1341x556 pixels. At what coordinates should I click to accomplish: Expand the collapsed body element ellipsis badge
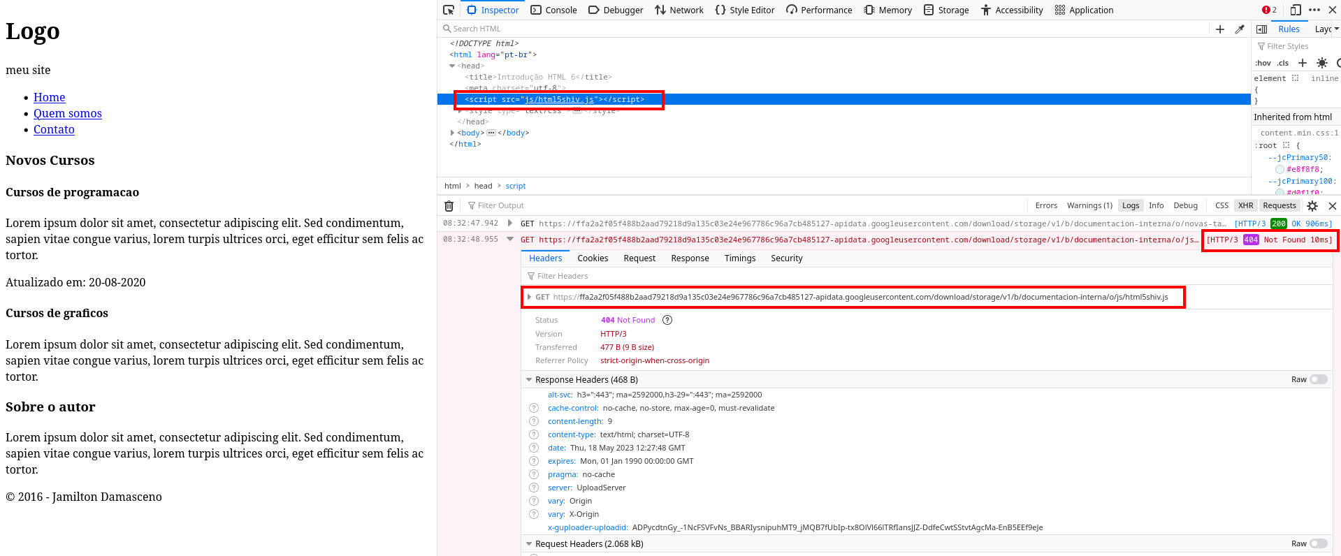[x=491, y=133]
